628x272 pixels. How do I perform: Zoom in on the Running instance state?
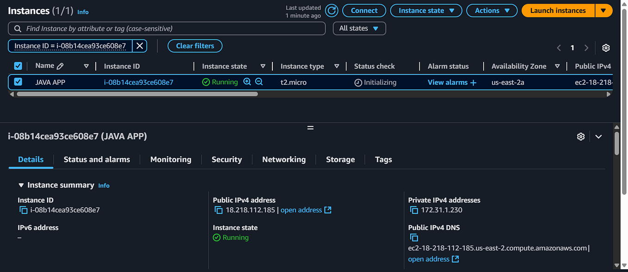pyautogui.click(x=248, y=82)
